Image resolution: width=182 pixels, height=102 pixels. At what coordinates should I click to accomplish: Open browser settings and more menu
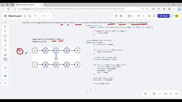coord(174,9)
